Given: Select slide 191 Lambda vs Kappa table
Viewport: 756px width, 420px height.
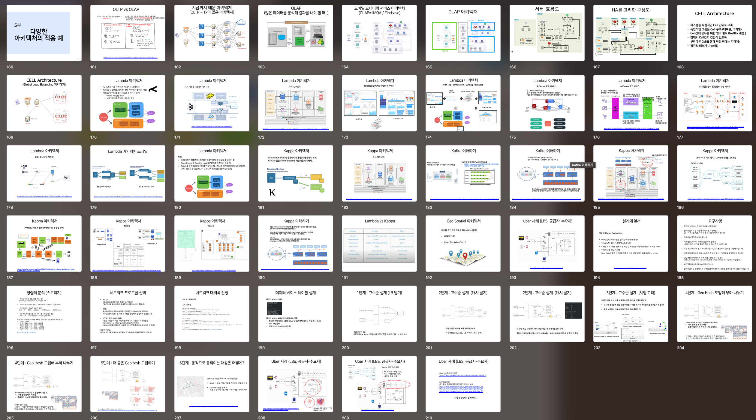Looking at the screenshot, I should 379,244.
